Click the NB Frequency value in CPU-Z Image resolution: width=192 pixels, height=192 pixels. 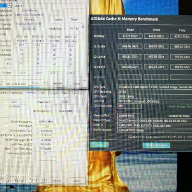pyautogui.click(x=65, y=111)
